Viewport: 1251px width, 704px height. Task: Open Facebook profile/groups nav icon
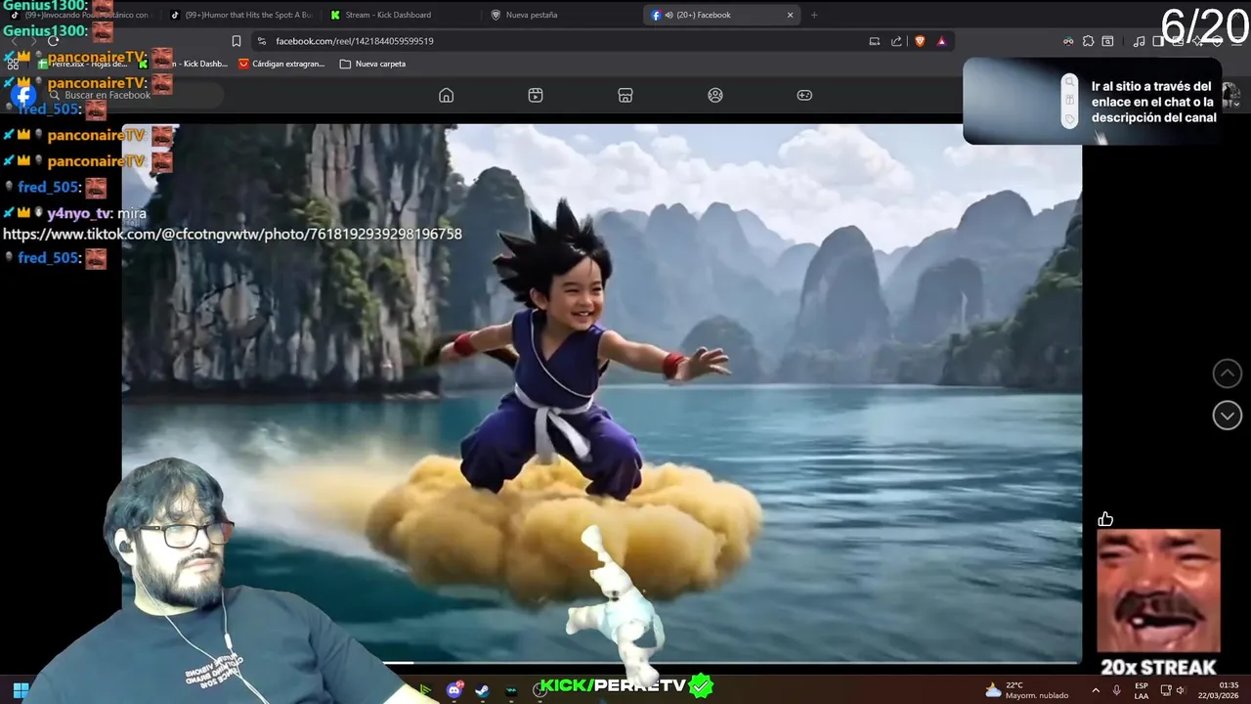(x=715, y=95)
